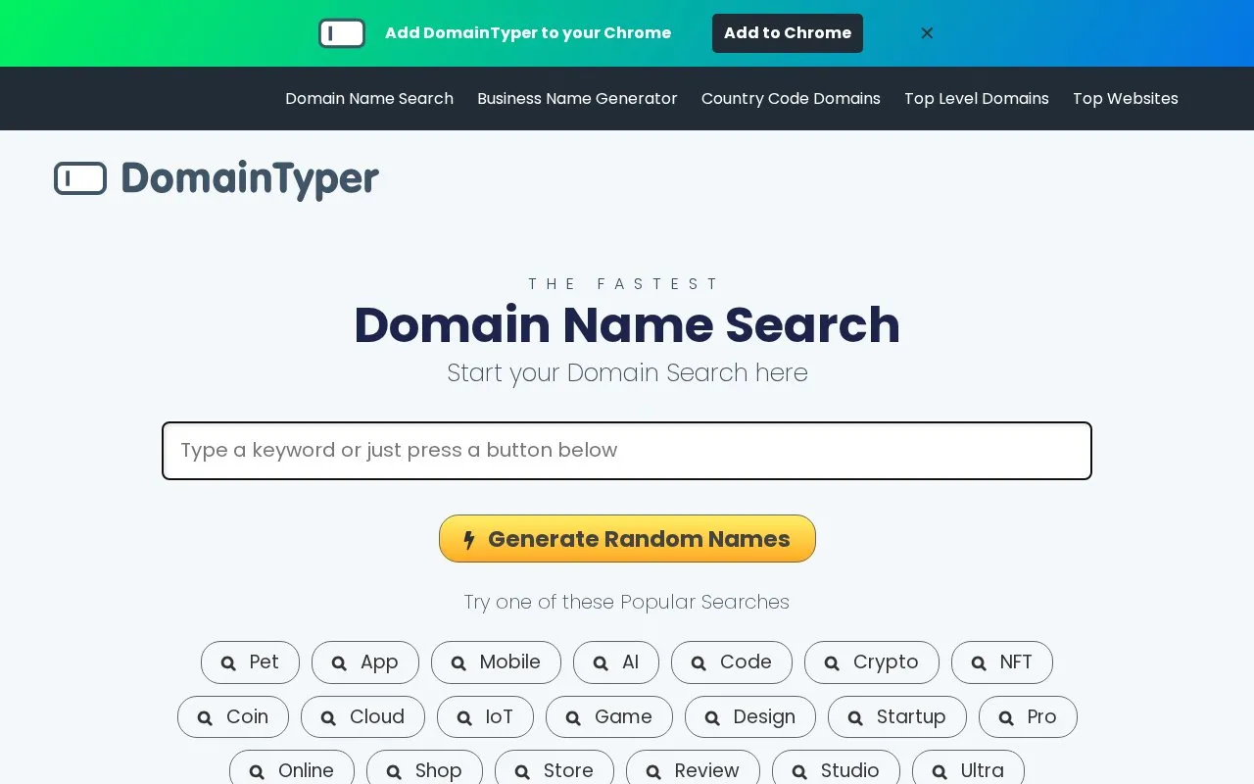Screen dimensions: 1254x784
Task: Click the DomainTyper logo
Action: click(x=217, y=179)
